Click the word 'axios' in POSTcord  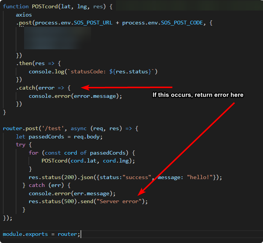click(x=24, y=15)
